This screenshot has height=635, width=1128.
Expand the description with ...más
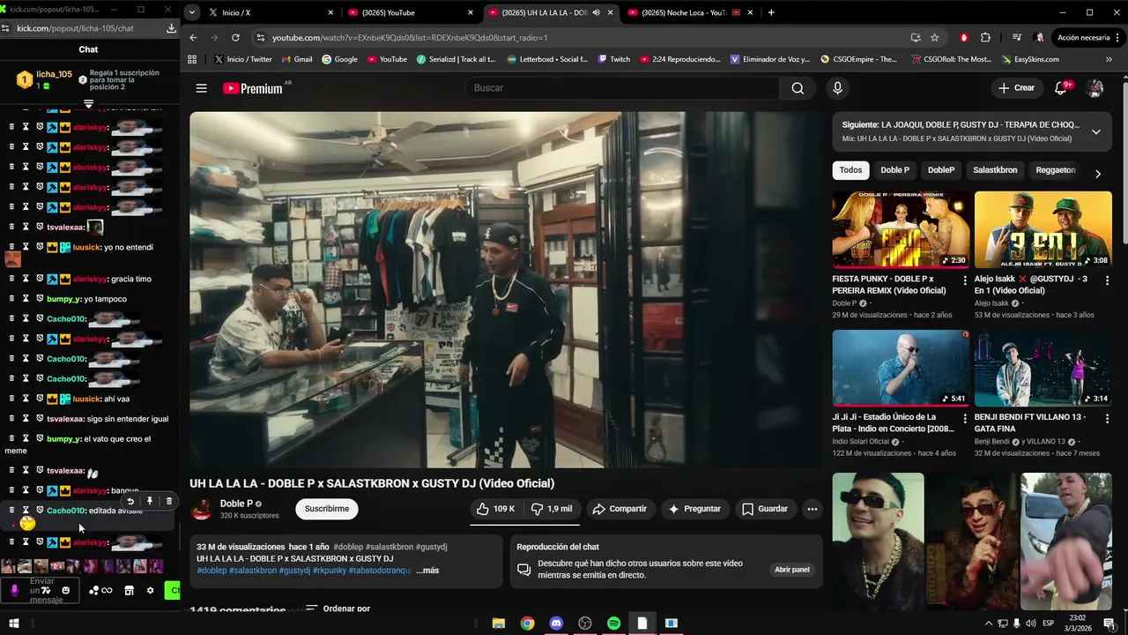coord(427,571)
